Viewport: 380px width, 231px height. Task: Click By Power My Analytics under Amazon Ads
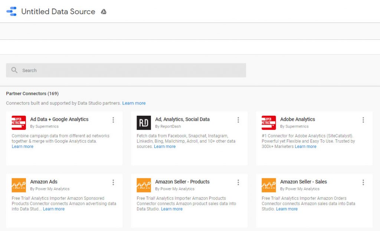coord(50,189)
